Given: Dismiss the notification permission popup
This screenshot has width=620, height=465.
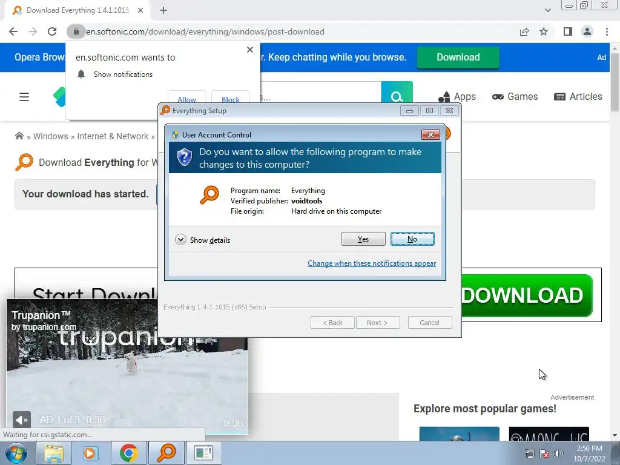Looking at the screenshot, I should coord(250,50).
